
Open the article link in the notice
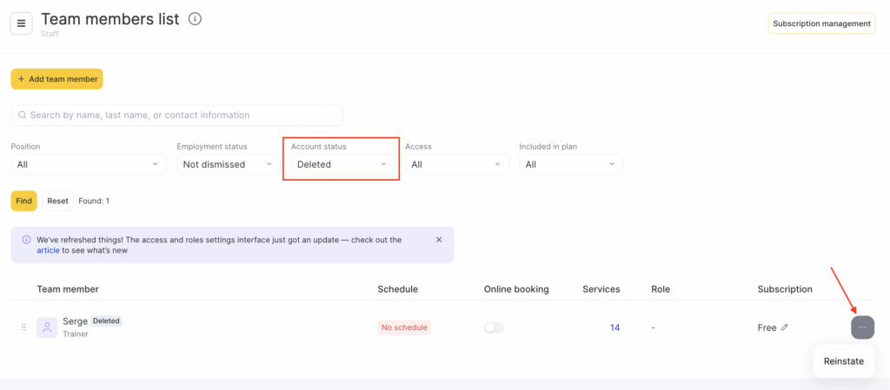pyautogui.click(x=48, y=250)
